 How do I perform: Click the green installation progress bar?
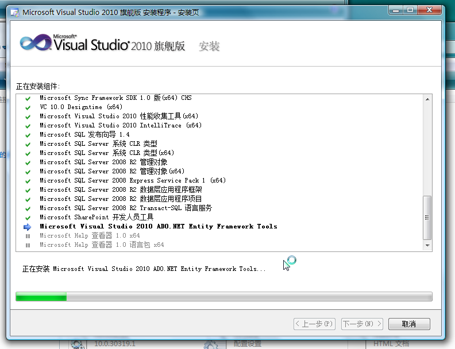click(x=41, y=297)
